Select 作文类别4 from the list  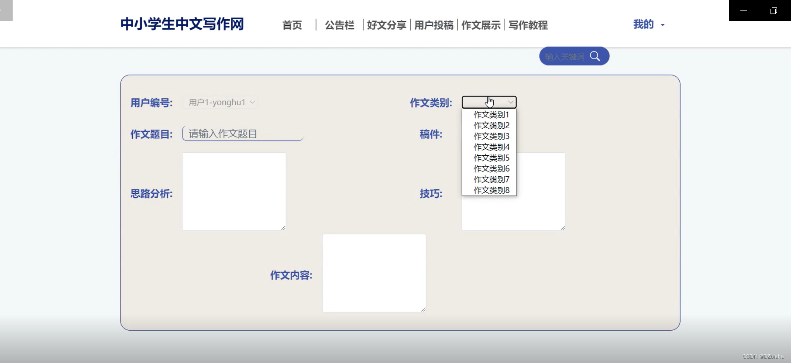coord(489,147)
